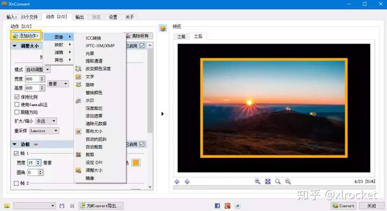
Task: Select 自动裁剪 menu entry
Action: tap(94, 147)
